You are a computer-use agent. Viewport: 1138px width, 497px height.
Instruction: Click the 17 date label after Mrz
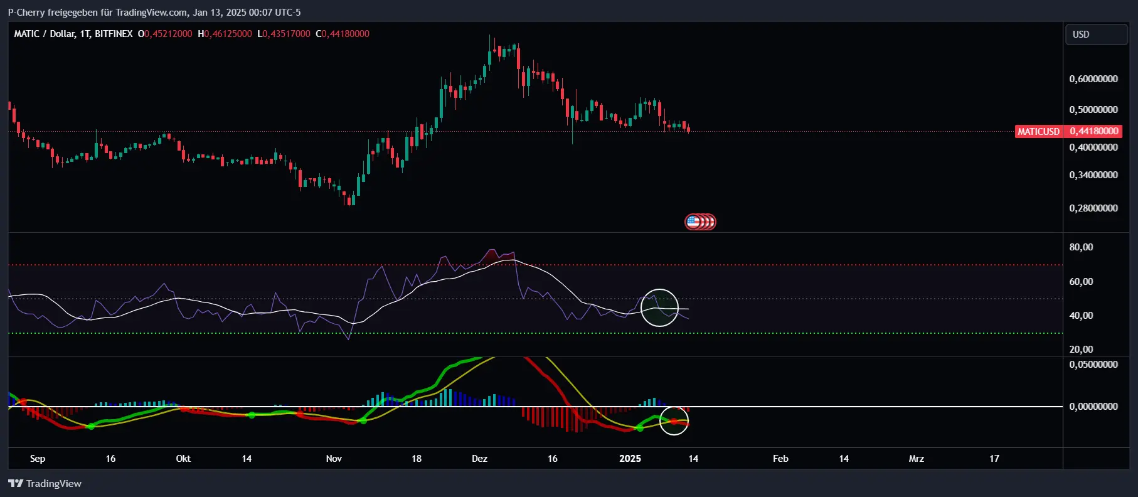[994, 459]
